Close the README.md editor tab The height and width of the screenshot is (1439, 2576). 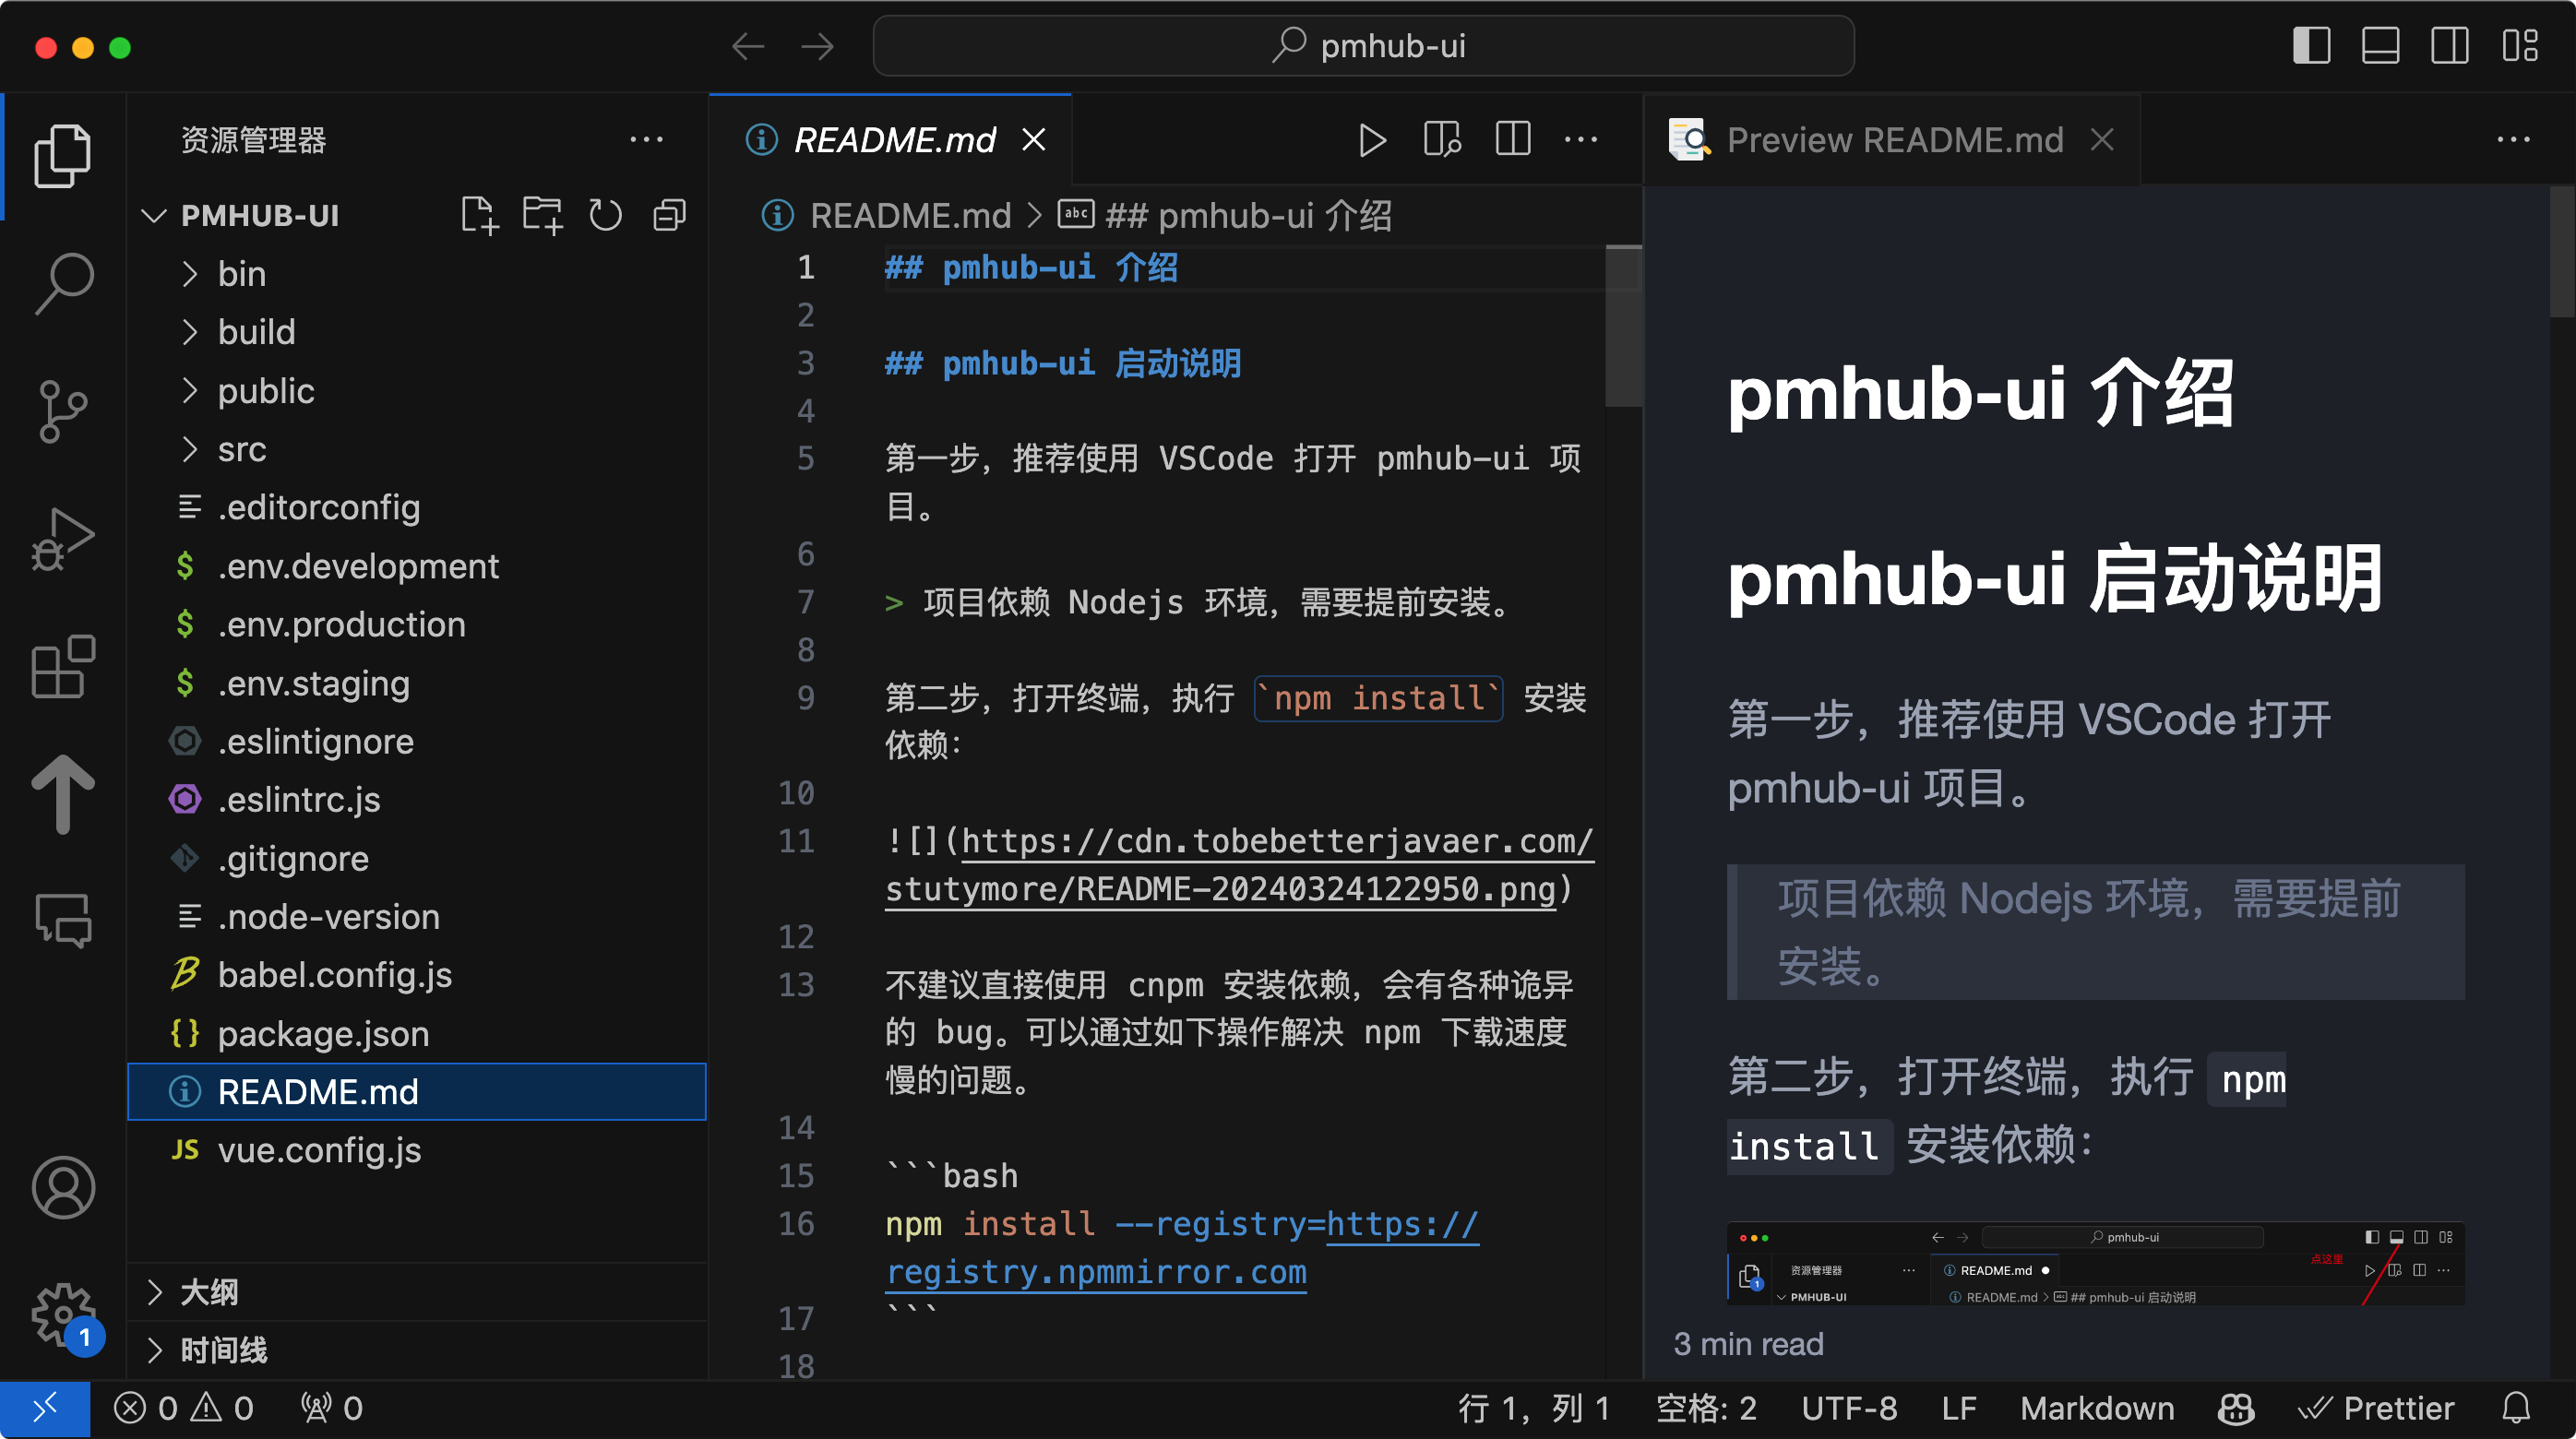(x=1034, y=140)
